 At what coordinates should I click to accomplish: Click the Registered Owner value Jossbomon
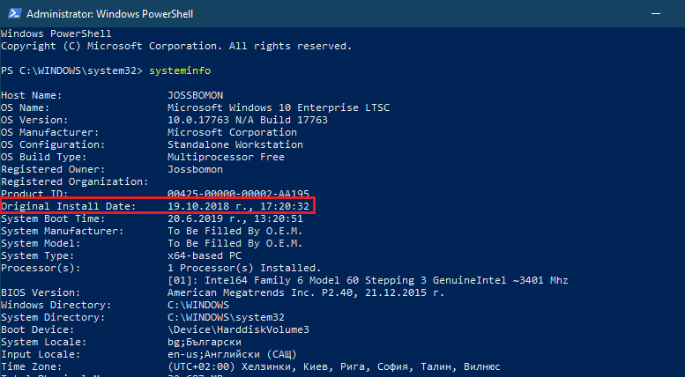(x=196, y=169)
